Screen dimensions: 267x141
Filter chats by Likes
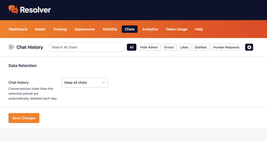[x=184, y=47]
